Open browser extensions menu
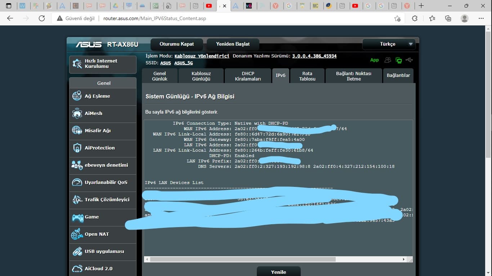492x276 pixels. coord(415,18)
